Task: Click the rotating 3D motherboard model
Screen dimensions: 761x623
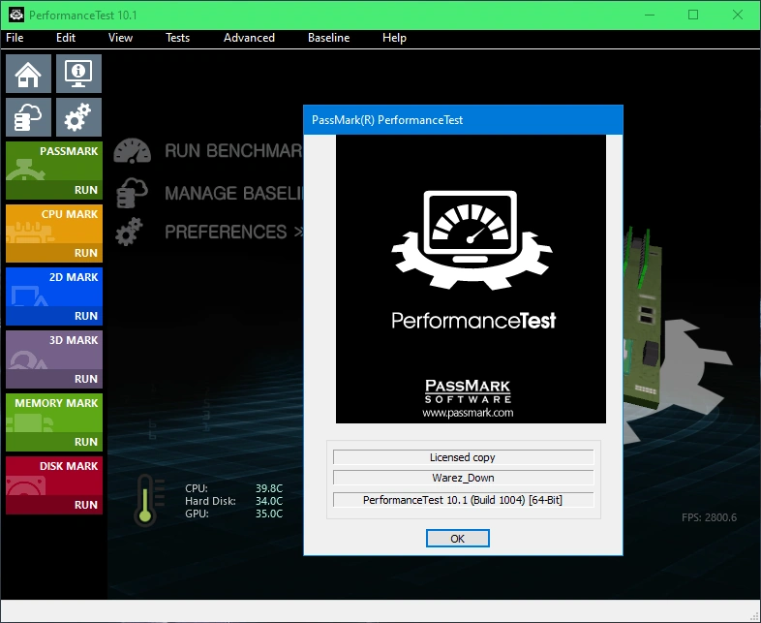Action: [643, 318]
